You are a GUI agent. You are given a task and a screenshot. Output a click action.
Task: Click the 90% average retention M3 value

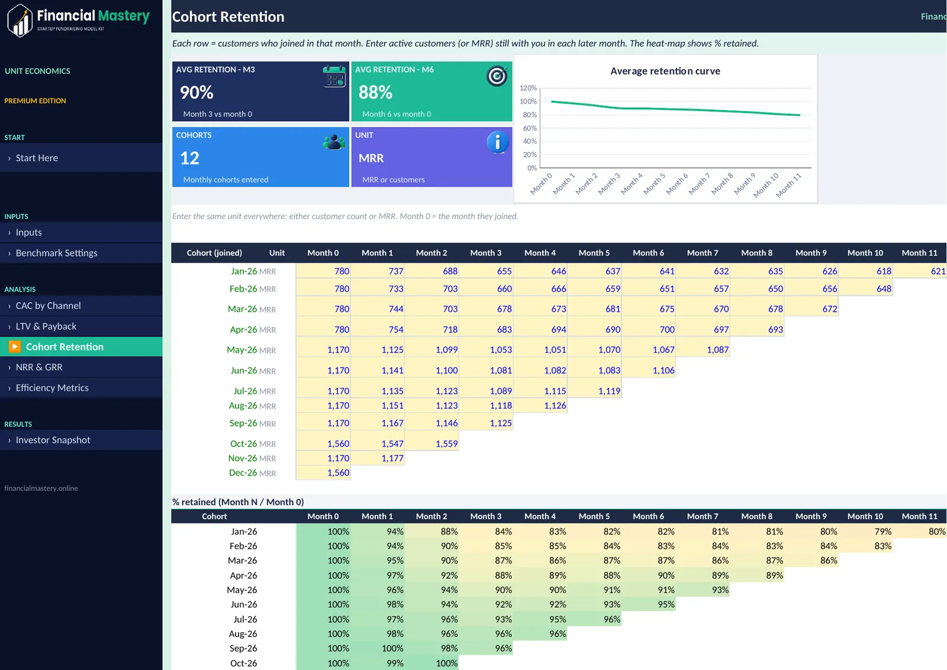(197, 92)
